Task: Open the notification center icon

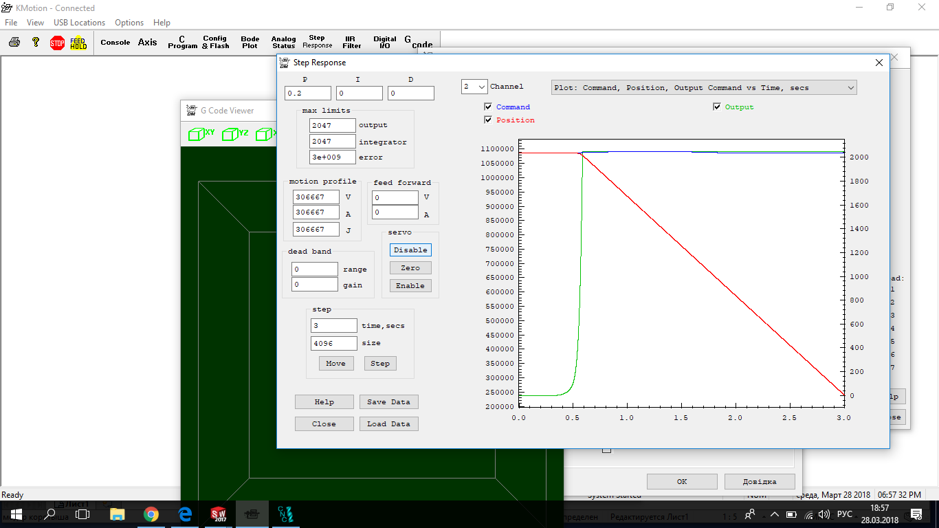Action: [916, 514]
